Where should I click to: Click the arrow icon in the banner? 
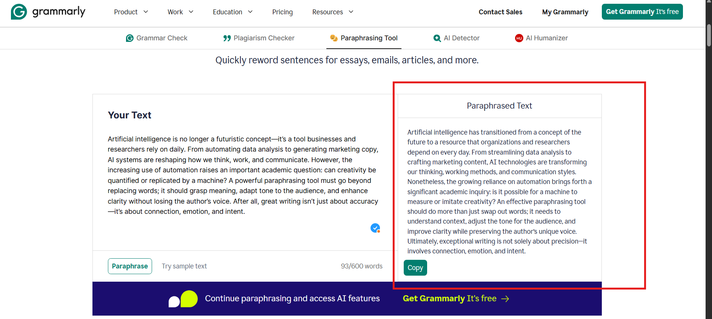click(505, 299)
